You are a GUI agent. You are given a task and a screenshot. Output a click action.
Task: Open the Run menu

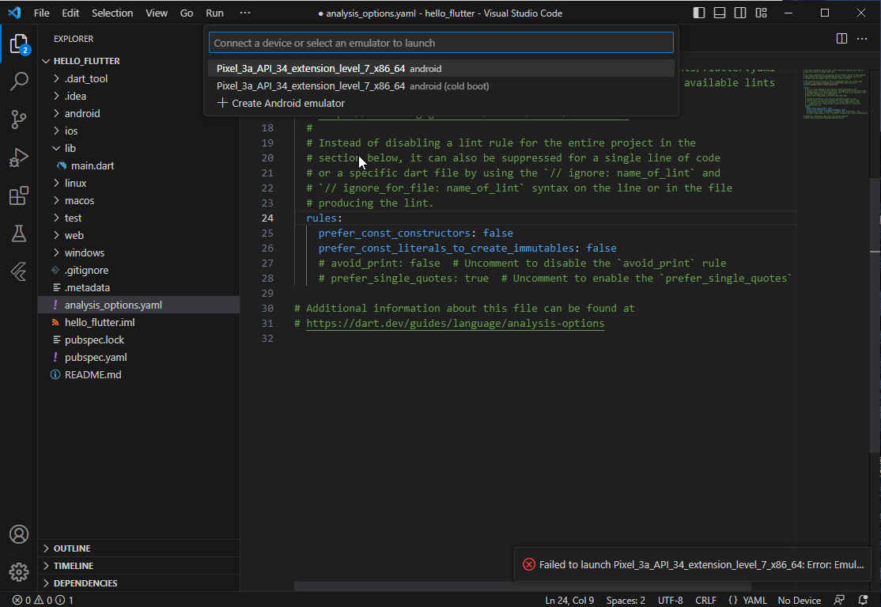click(x=214, y=13)
